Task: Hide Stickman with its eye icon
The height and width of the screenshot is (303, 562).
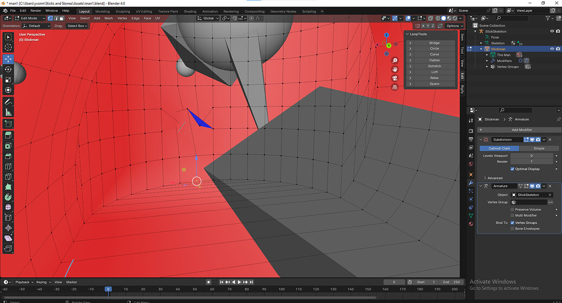Action: click(552, 49)
